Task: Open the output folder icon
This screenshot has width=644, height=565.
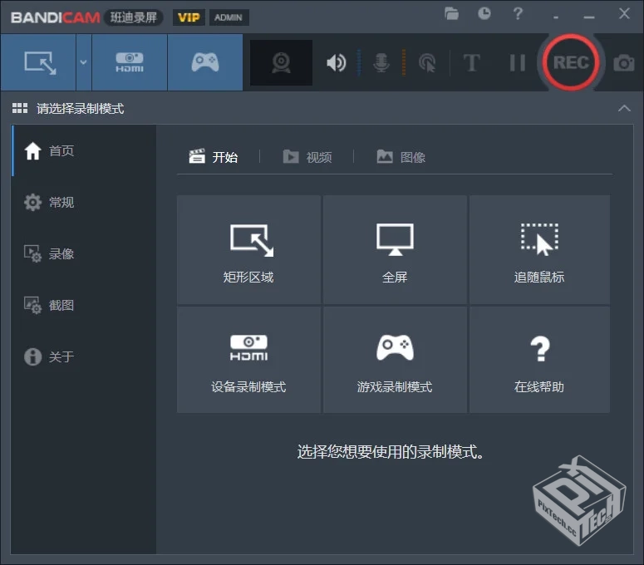Action: coord(451,13)
